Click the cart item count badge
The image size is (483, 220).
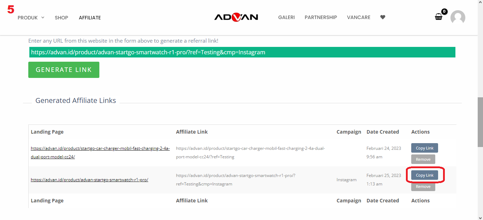coord(444,11)
